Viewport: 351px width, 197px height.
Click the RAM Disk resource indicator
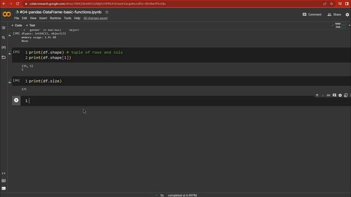coord(341,25)
